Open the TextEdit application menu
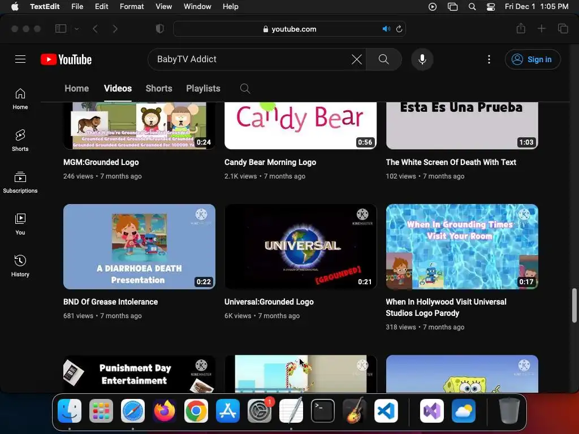 [x=45, y=7]
